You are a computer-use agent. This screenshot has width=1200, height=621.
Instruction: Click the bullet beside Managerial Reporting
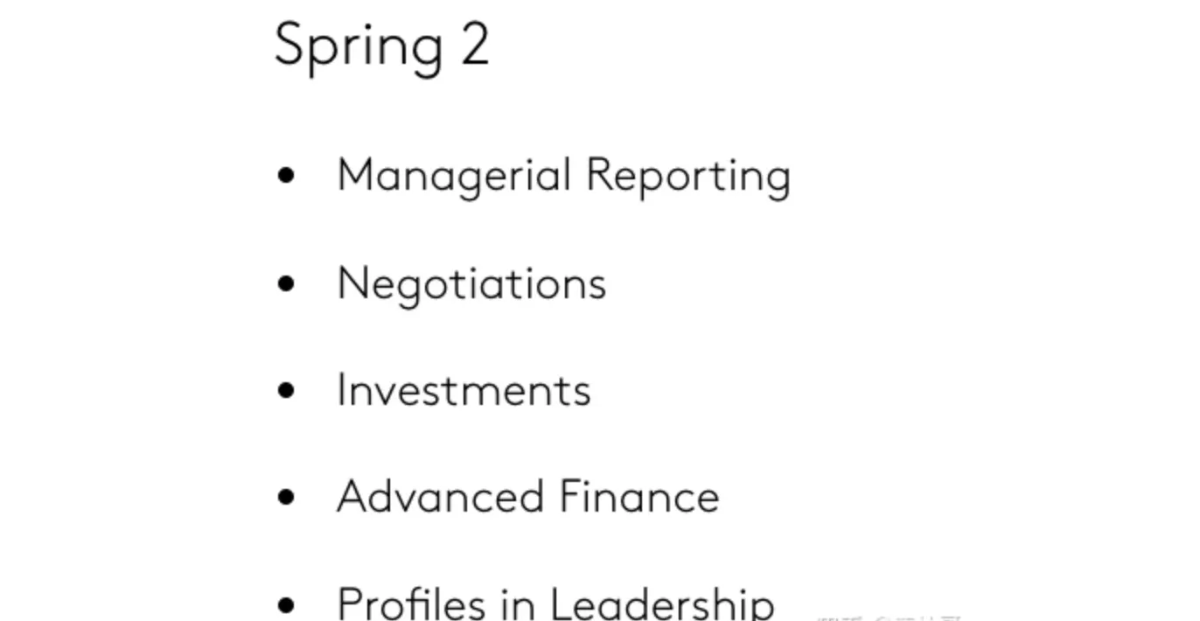point(286,176)
